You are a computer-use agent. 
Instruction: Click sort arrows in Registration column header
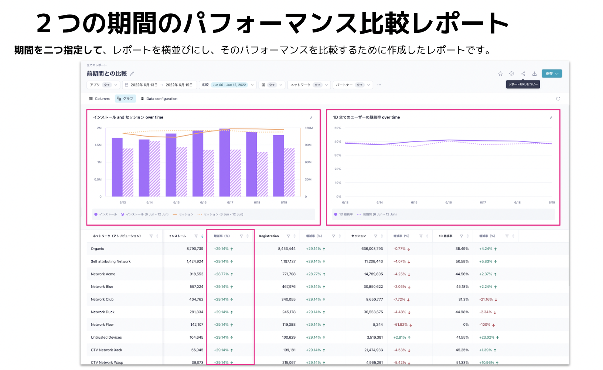click(294, 236)
